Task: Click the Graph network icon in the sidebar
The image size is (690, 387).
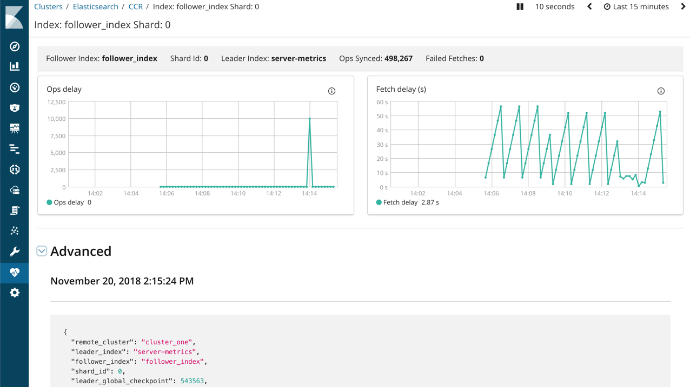Action: pyautogui.click(x=15, y=231)
